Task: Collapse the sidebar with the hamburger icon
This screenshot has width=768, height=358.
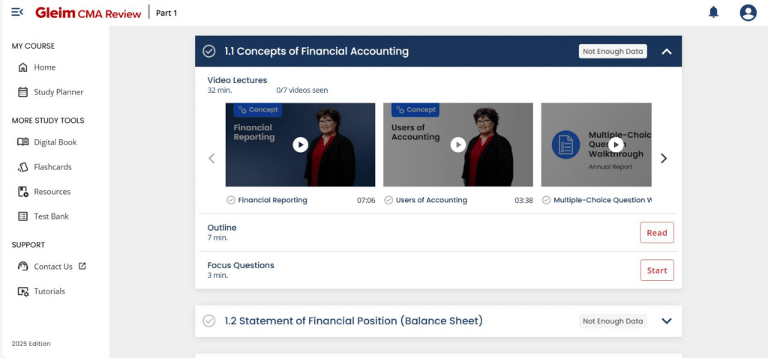Action: coord(17,12)
